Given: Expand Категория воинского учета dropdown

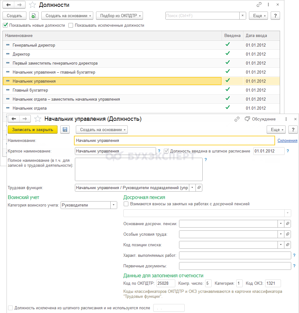Looking at the screenshot, I should 113,205.
